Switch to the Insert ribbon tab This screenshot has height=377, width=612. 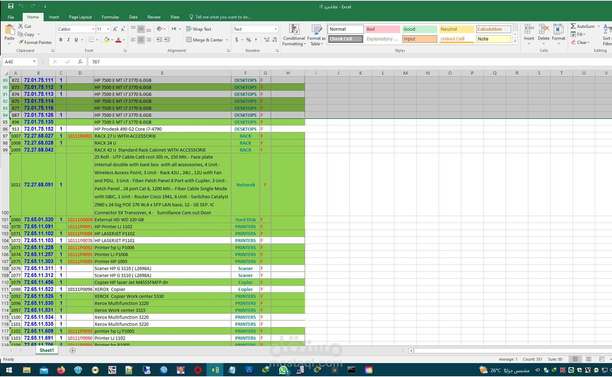click(54, 17)
